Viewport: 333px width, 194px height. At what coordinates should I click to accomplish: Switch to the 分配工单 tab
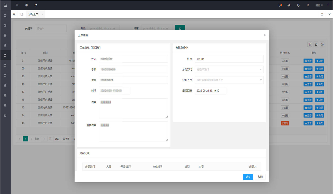(x=33, y=14)
